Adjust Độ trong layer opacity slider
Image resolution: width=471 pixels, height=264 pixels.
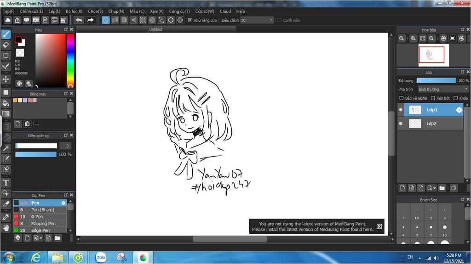point(436,81)
